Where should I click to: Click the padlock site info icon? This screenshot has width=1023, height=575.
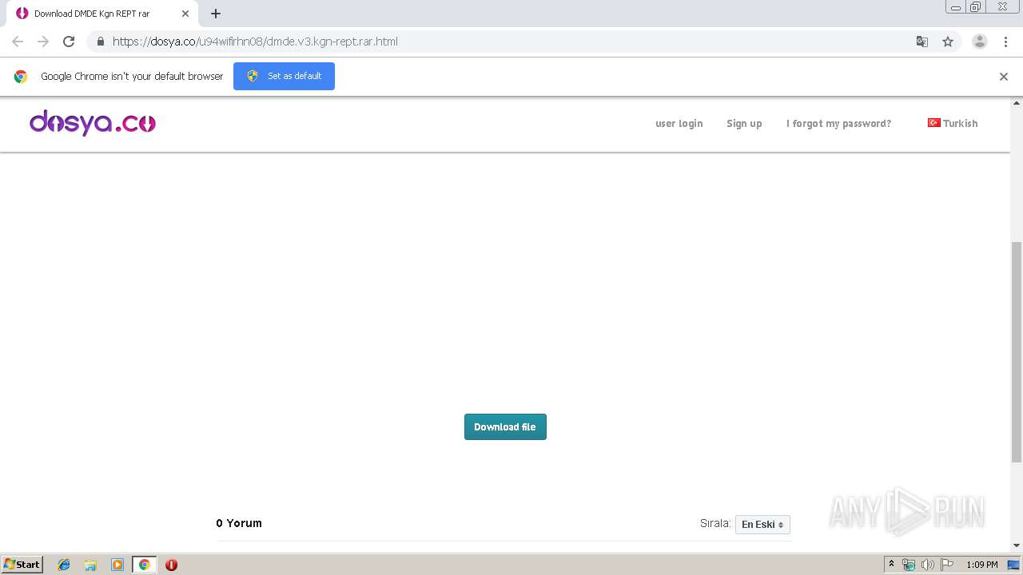click(x=100, y=42)
